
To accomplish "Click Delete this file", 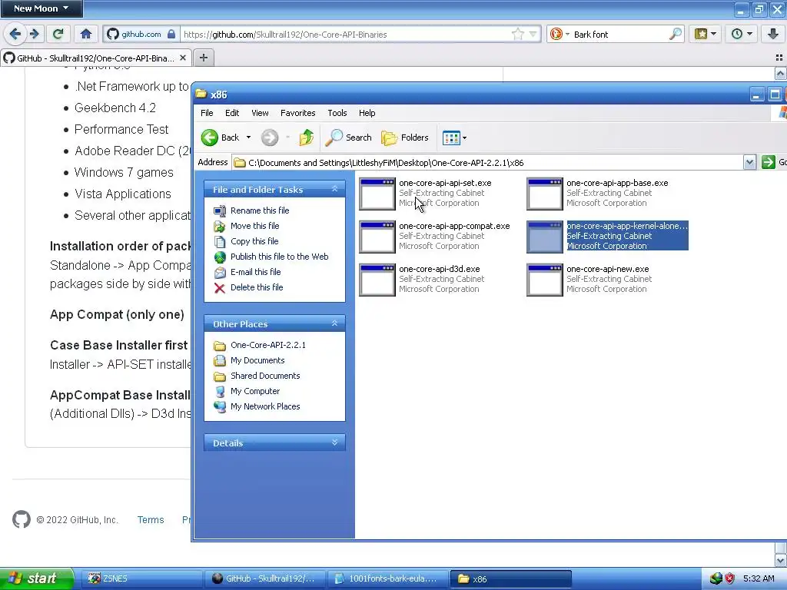I will pos(257,287).
